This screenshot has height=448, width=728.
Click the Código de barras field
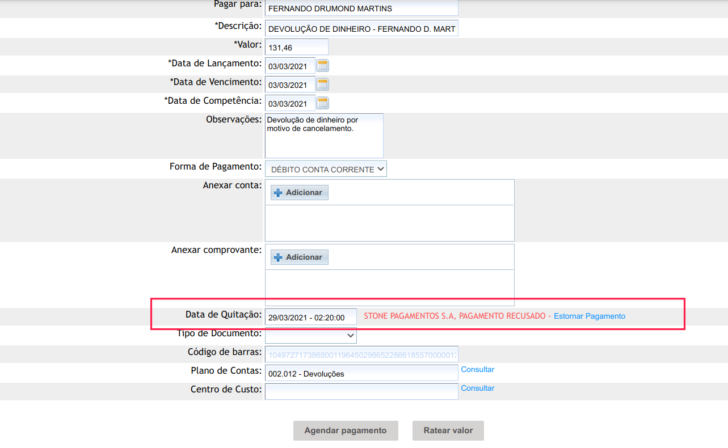pos(361,355)
